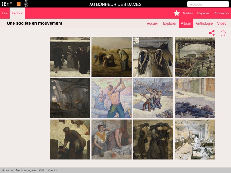Open favorites via the white star icon
Image resolution: width=231 pixels, height=173 pixels.
(176, 13)
